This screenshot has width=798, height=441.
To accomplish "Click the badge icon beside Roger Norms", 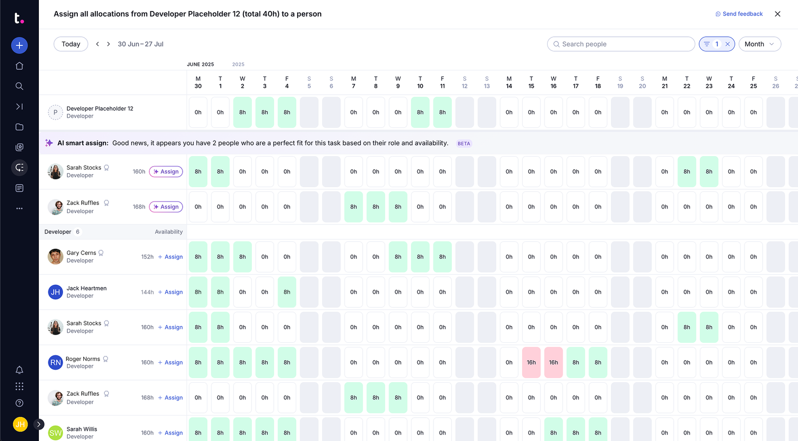I will click(x=106, y=359).
